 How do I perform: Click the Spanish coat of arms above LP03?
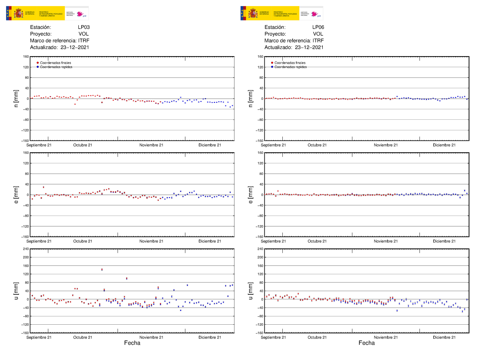[x=18, y=13]
